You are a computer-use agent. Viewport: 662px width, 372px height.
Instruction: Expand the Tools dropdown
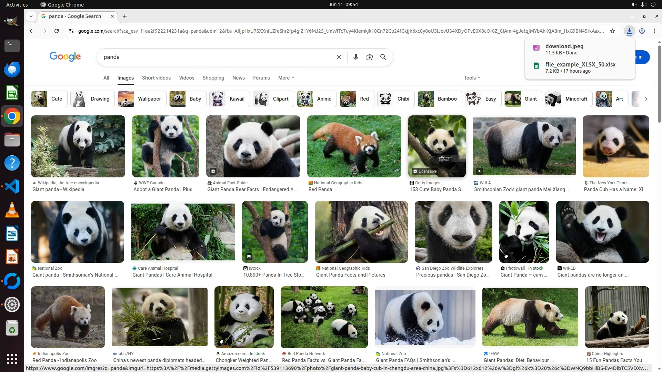click(x=471, y=78)
